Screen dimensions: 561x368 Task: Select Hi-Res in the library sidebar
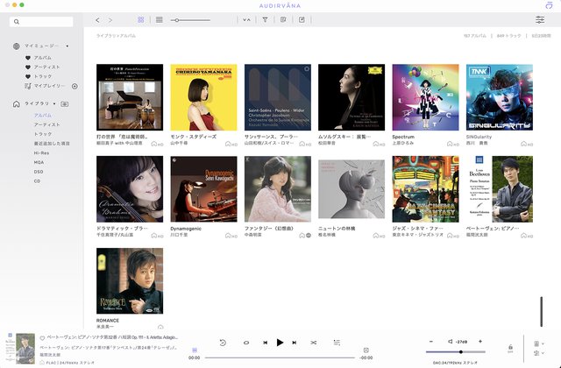(x=41, y=152)
